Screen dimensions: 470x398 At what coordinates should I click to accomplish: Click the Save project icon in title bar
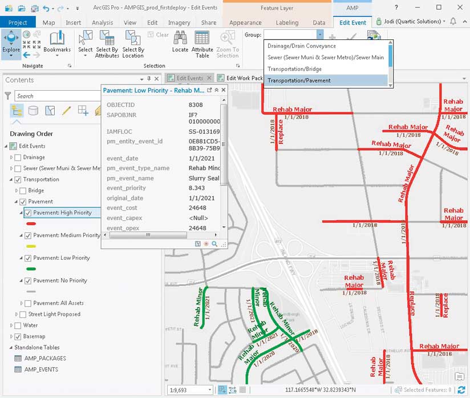pyautogui.click(x=35, y=8)
